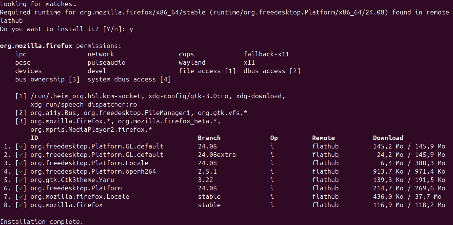Click the pulseaudio permission entry
This screenshot has width=453, height=225.
(106, 62)
